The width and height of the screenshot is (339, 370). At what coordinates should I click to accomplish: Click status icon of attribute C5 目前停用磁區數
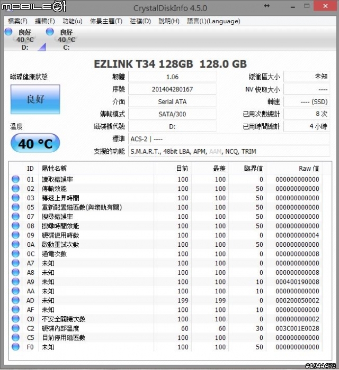(15, 337)
